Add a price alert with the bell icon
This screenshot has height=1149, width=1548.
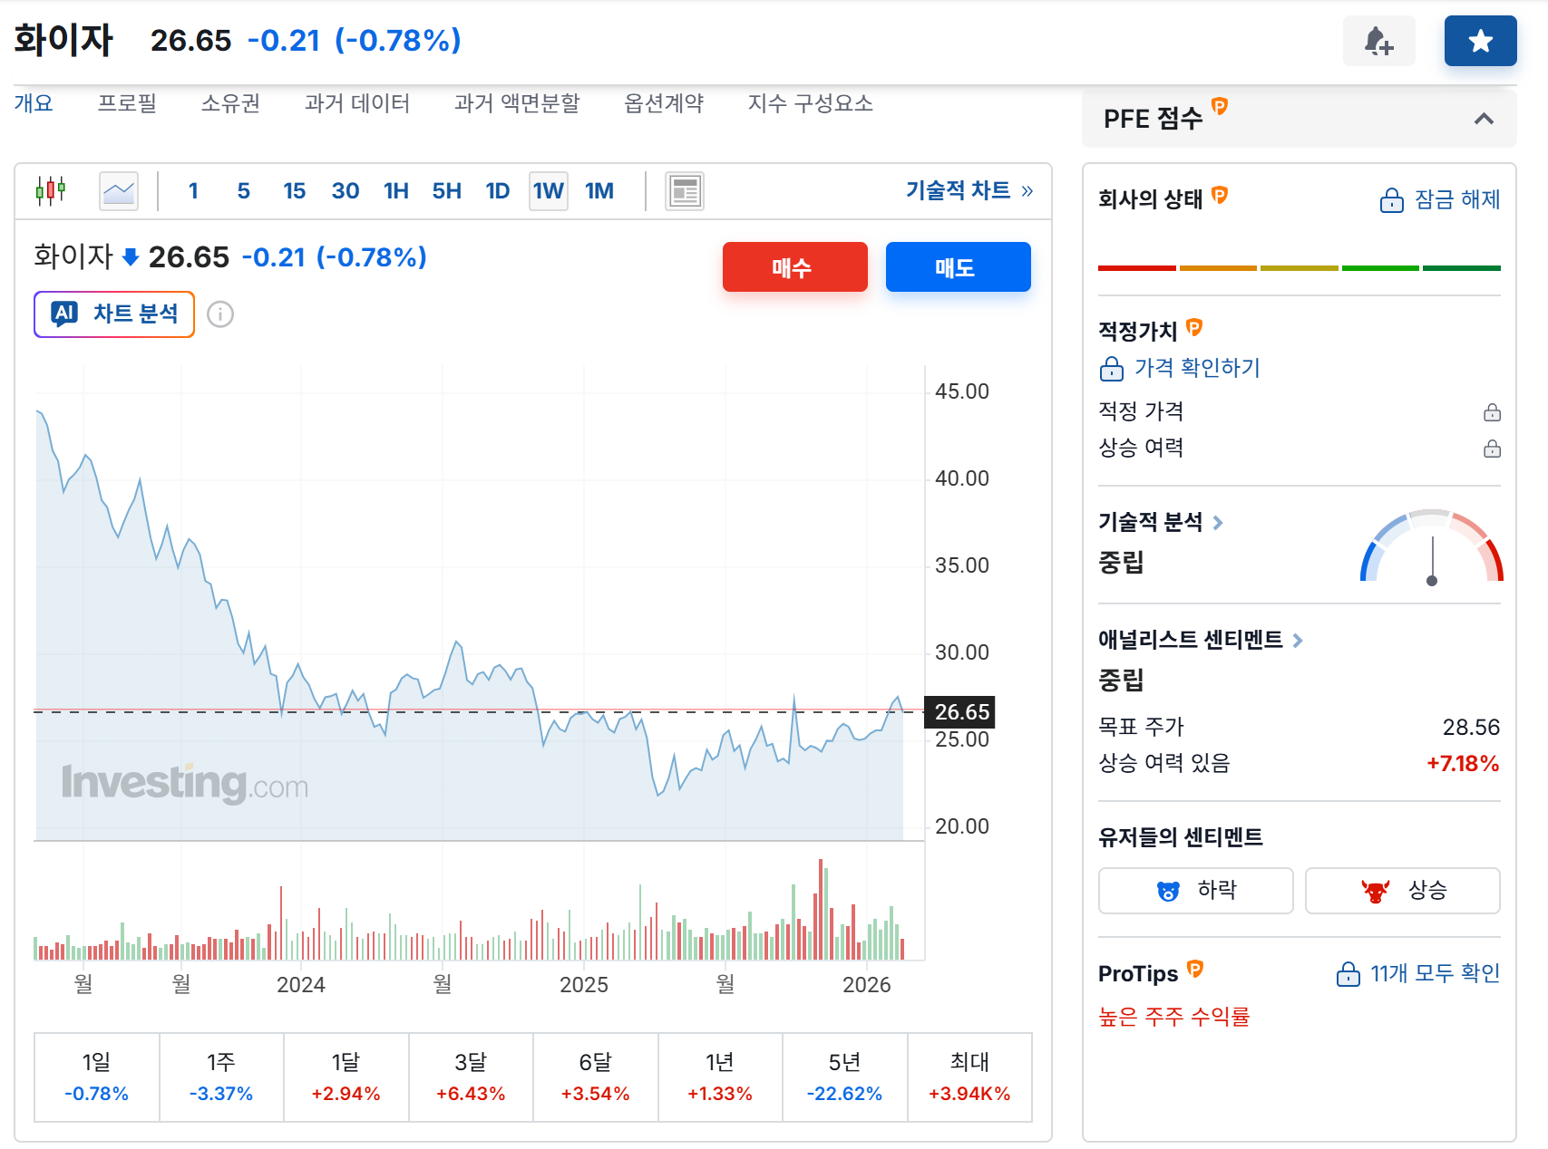1378,41
